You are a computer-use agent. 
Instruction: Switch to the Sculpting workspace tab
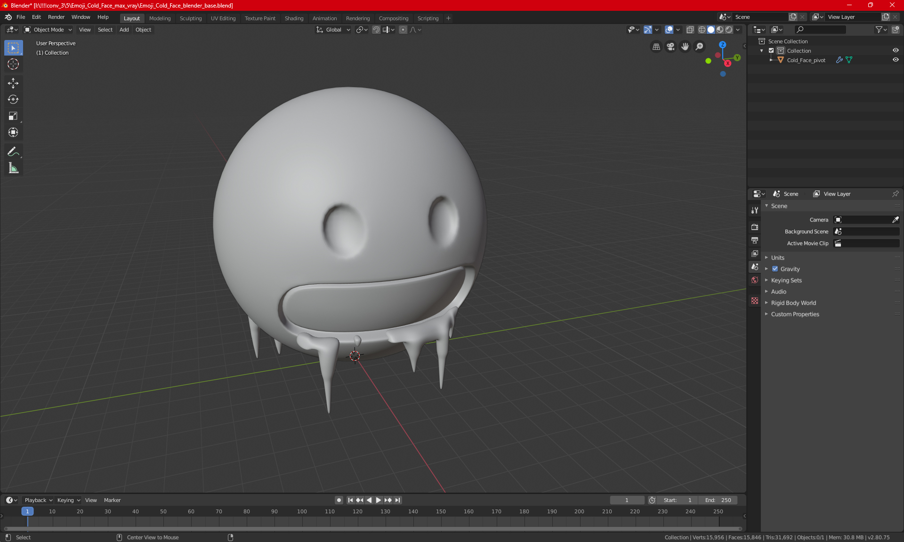[x=191, y=18]
